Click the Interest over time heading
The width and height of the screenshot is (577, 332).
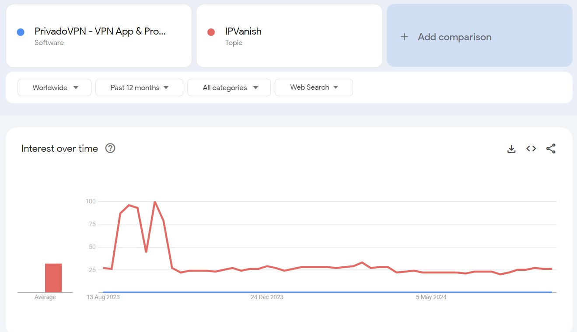pyautogui.click(x=59, y=148)
